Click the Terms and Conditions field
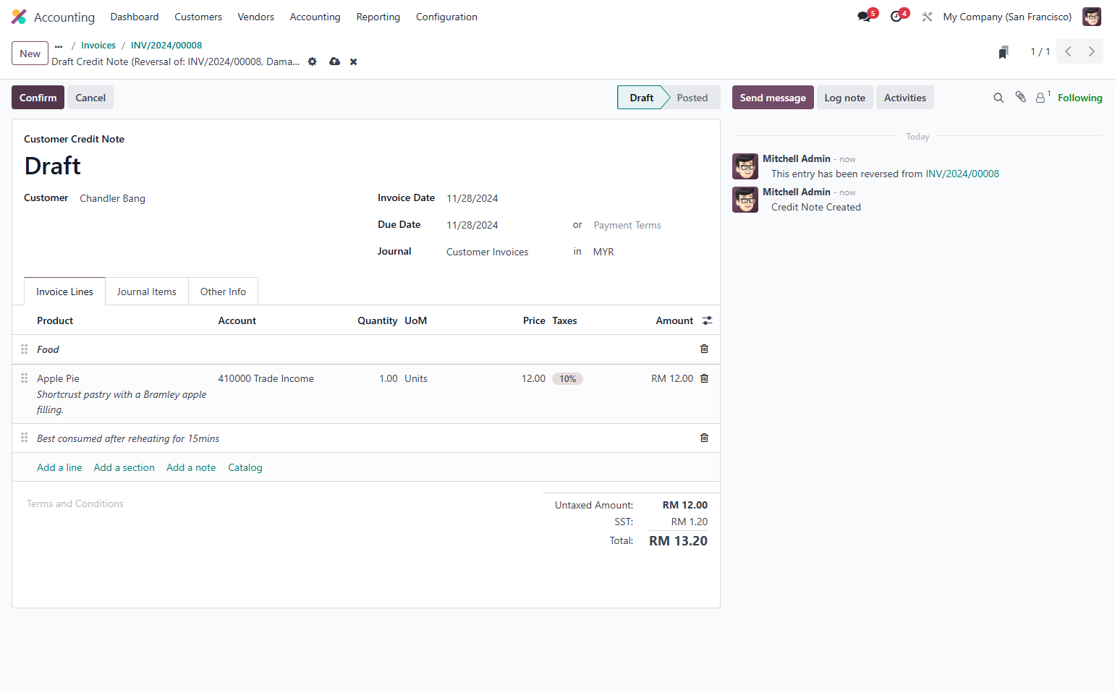 (x=279, y=504)
